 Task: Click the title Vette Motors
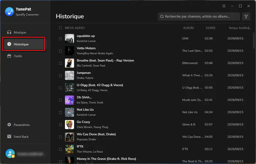coord(86,48)
